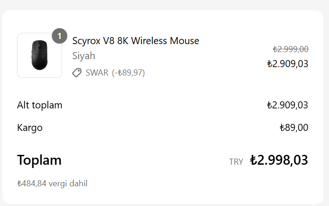Select the Siyah variant text
This screenshot has width=329, height=206.
(84, 56)
